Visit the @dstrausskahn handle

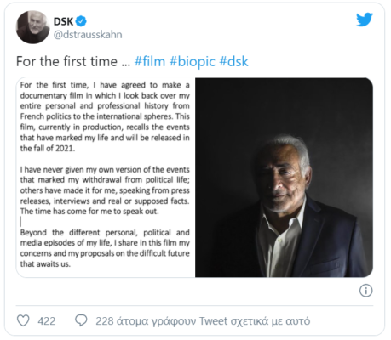click(88, 35)
